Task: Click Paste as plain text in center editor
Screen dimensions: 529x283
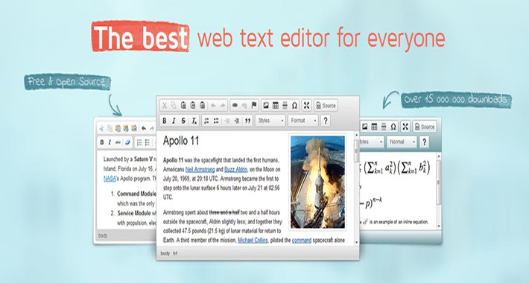Action: click(x=193, y=106)
